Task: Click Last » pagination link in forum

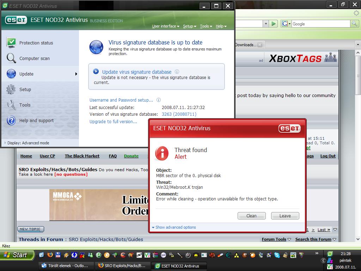Action: [x=324, y=230]
